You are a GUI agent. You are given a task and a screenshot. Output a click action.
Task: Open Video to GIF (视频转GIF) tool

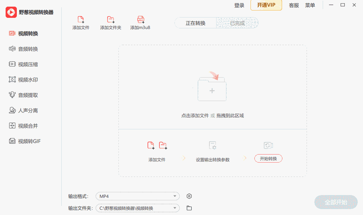pyautogui.click(x=29, y=141)
